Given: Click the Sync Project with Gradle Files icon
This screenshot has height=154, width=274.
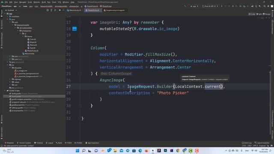Looking at the screenshot, I should [252, 6].
